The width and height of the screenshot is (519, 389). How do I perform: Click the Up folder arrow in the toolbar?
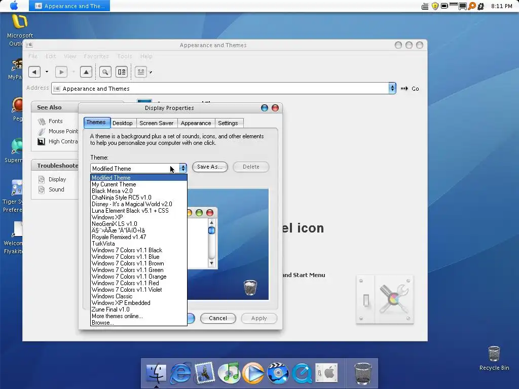point(86,72)
